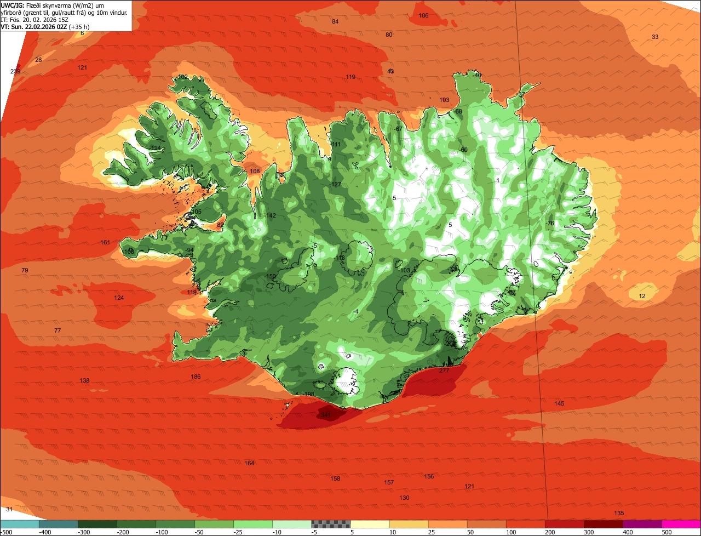
Task: Select the initial time 'IT: Fös. 20. 02. 2026 15Z'
Action: coord(34,19)
